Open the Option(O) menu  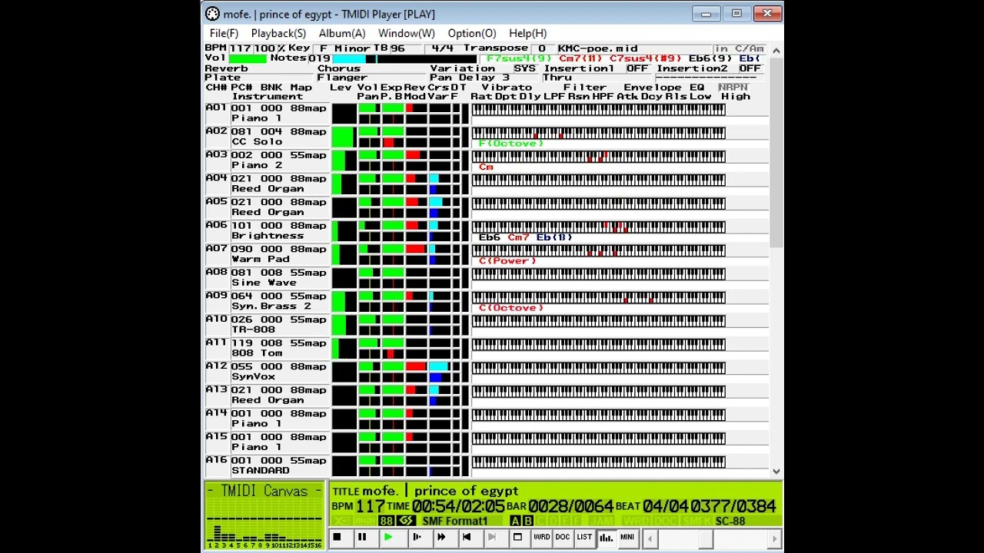point(472,33)
